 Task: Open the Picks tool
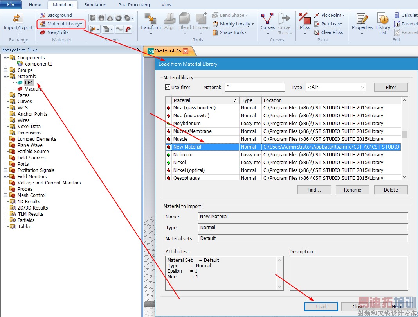305,23
